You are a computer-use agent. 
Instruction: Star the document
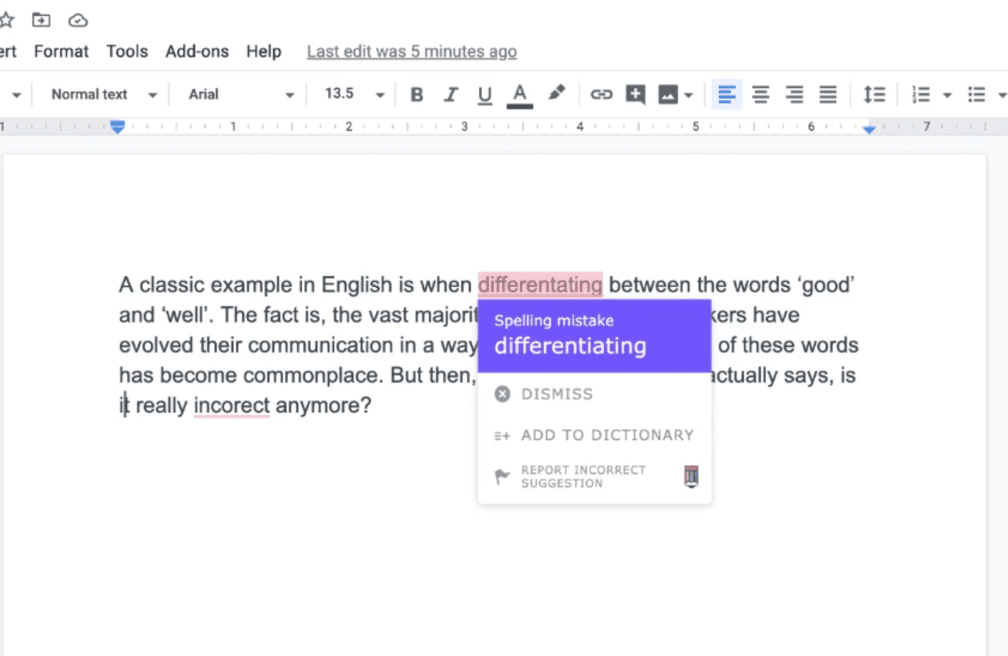(x=6, y=20)
